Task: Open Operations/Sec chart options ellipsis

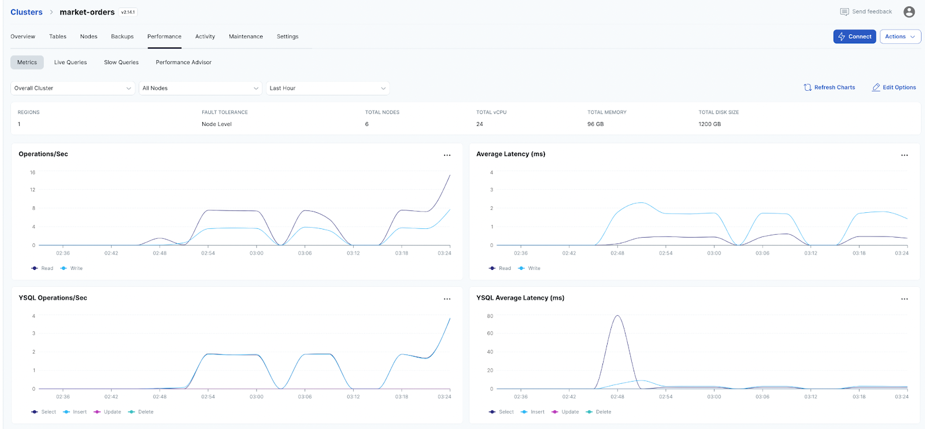Action: (447, 155)
